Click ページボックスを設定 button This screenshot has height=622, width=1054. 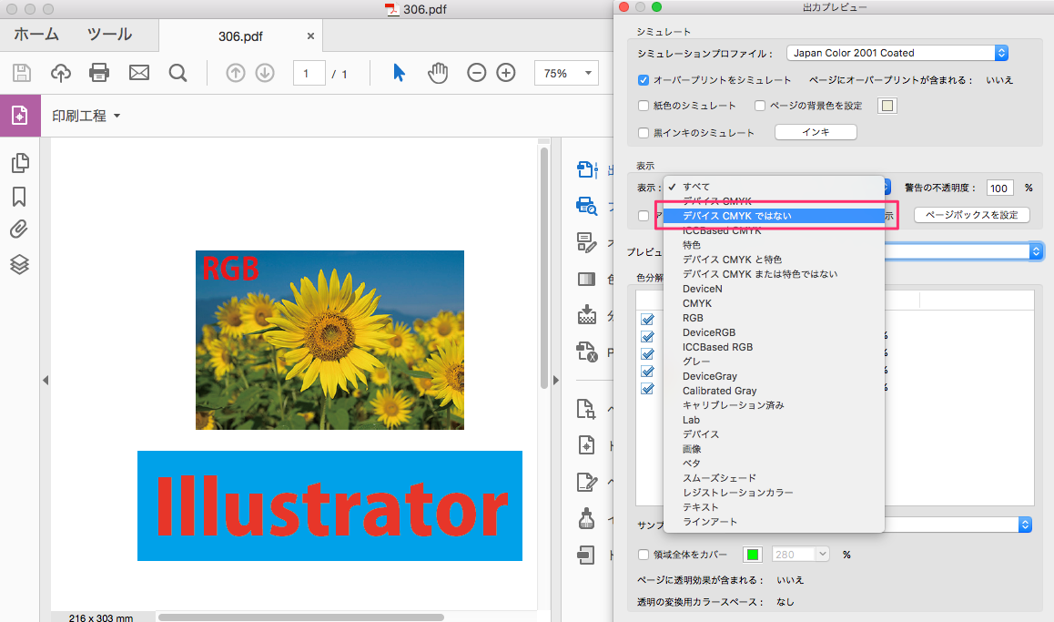coord(971,215)
